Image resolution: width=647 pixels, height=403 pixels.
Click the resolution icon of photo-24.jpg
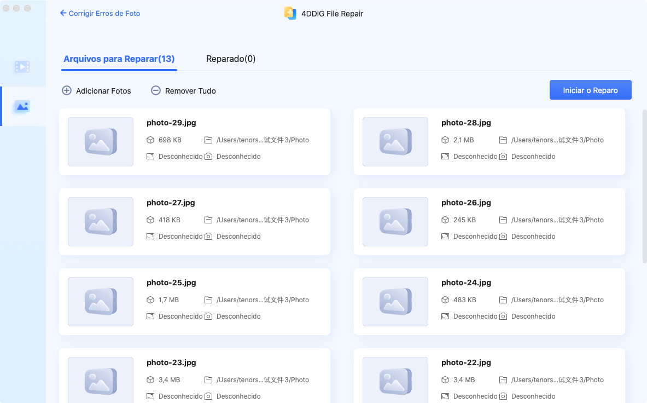click(445, 316)
